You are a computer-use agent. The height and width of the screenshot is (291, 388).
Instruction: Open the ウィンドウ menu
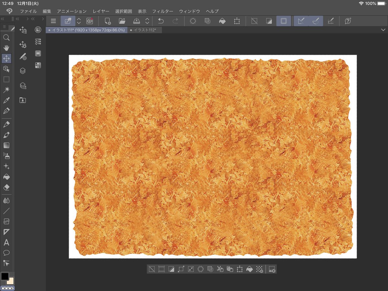[189, 11]
